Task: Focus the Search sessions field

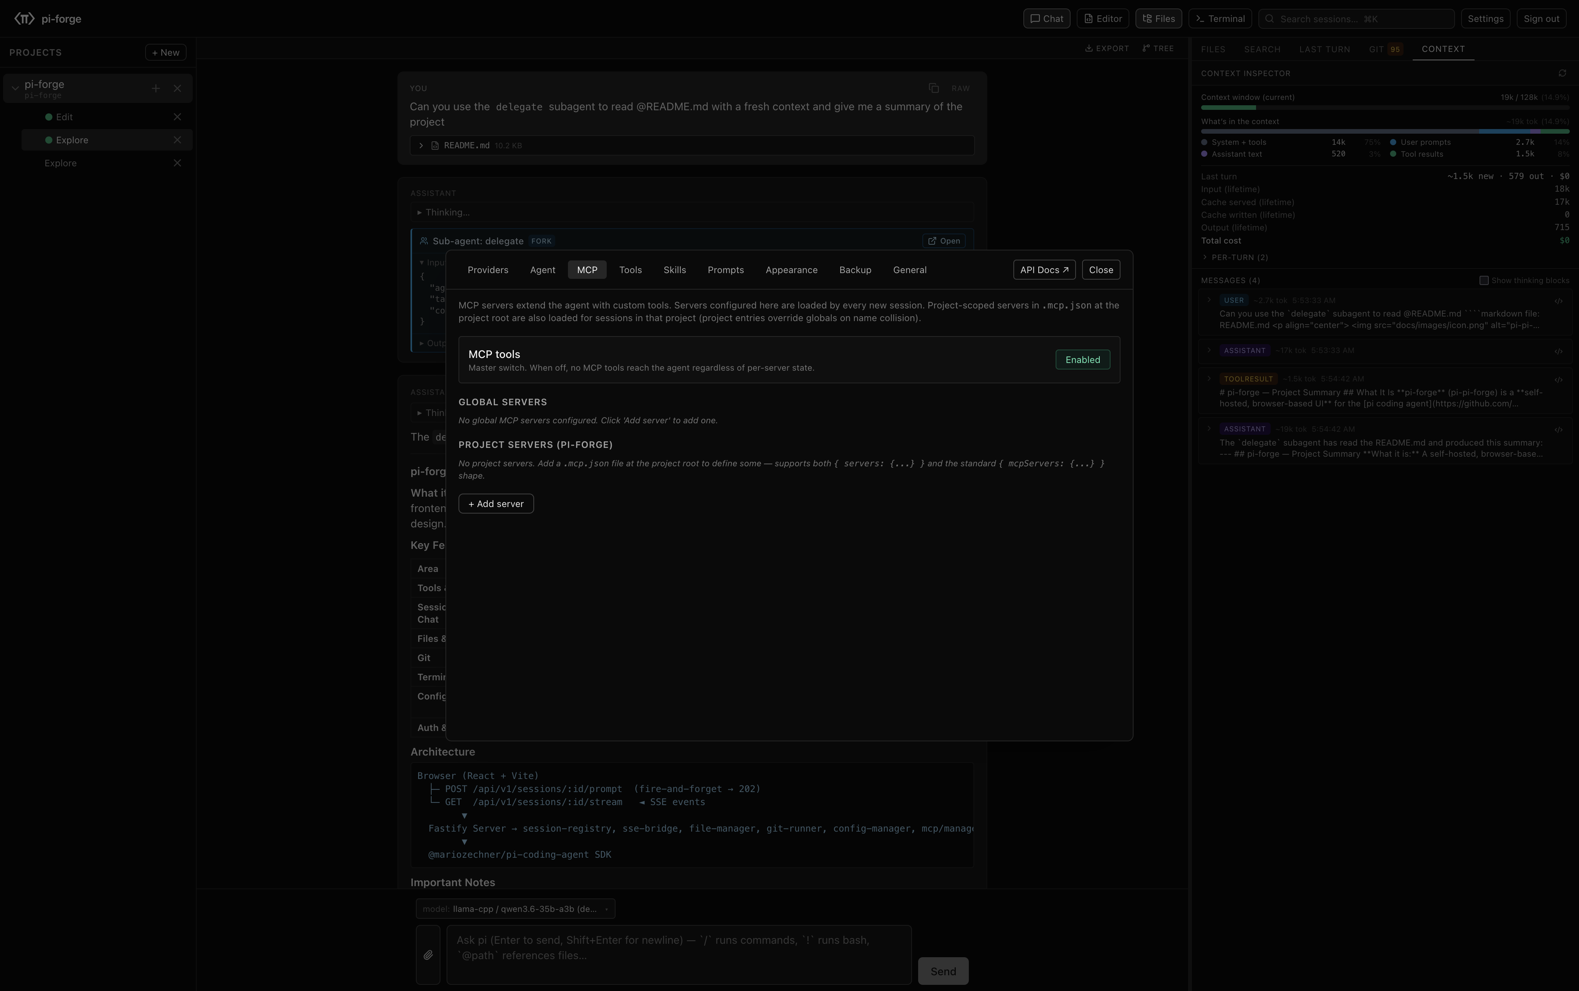Action: click(1356, 19)
